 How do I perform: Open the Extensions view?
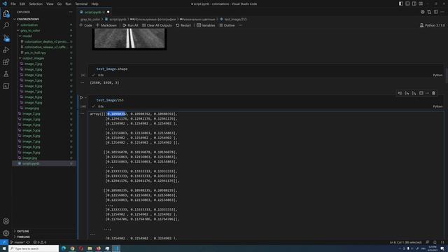[6, 62]
